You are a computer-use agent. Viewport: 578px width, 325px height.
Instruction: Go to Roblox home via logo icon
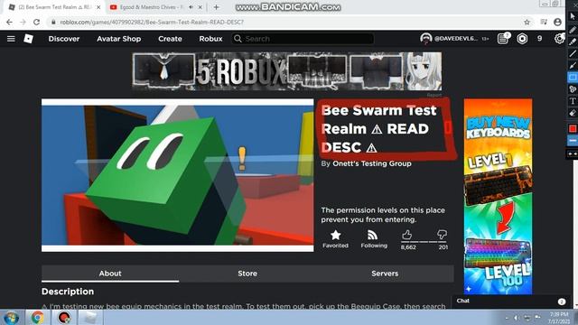click(x=28, y=39)
